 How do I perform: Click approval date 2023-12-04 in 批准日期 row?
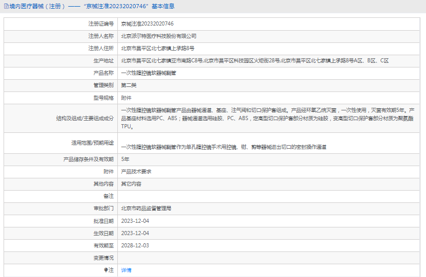pyautogui.click(x=135, y=221)
